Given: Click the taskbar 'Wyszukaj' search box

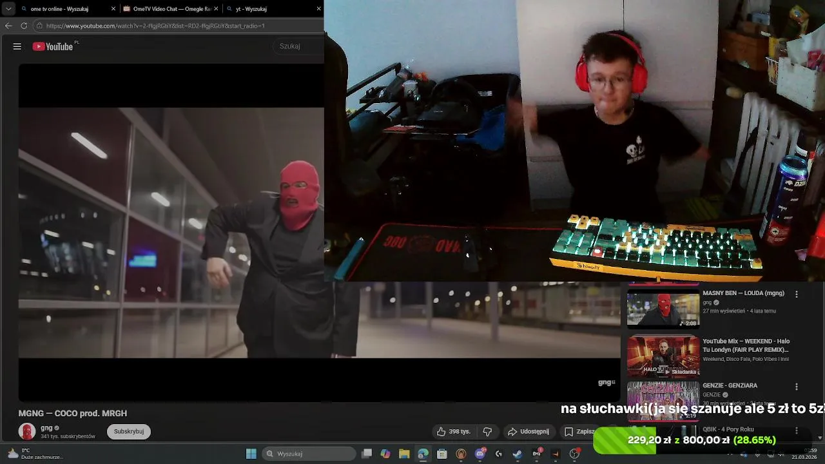Looking at the screenshot, I should pos(309,454).
